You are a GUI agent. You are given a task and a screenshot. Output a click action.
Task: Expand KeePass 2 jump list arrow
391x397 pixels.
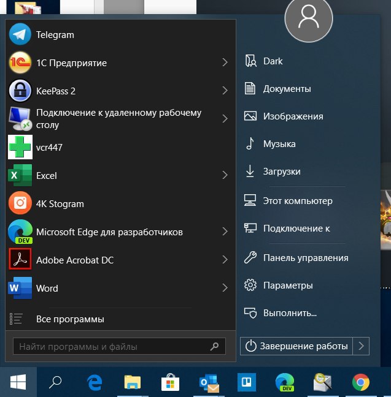(x=225, y=91)
